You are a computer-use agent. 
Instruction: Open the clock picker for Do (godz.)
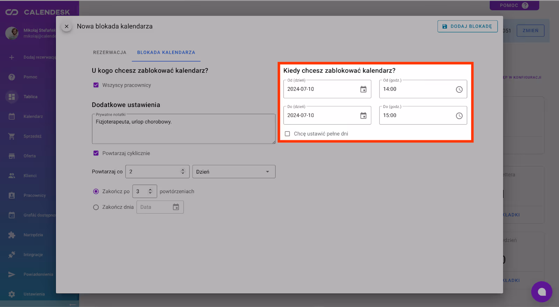[459, 116]
